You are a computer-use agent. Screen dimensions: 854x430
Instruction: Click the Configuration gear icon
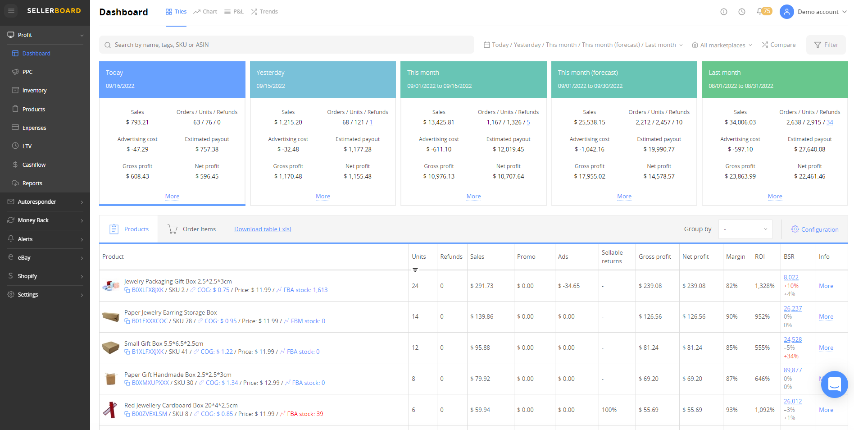(795, 229)
